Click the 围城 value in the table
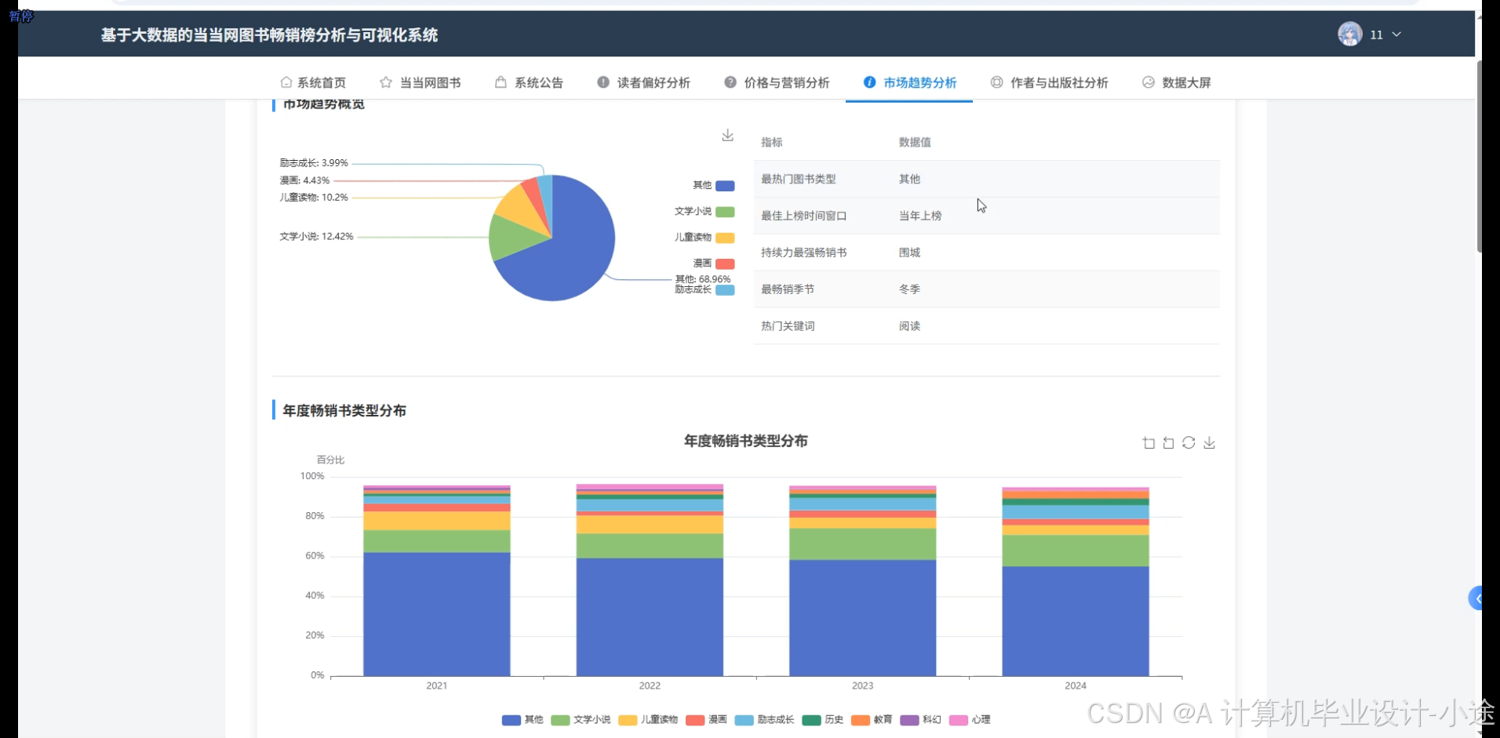Image resolution: width=1500 pixels, height=738 pixels. point(909,253)
